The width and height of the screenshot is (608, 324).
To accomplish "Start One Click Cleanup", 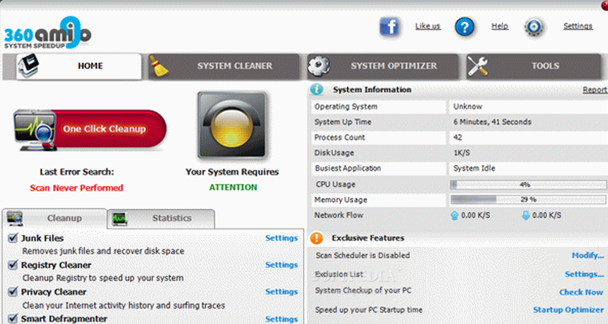I will point(90,130).
